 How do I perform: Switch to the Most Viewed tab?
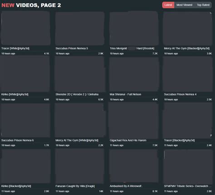[184, 5]
